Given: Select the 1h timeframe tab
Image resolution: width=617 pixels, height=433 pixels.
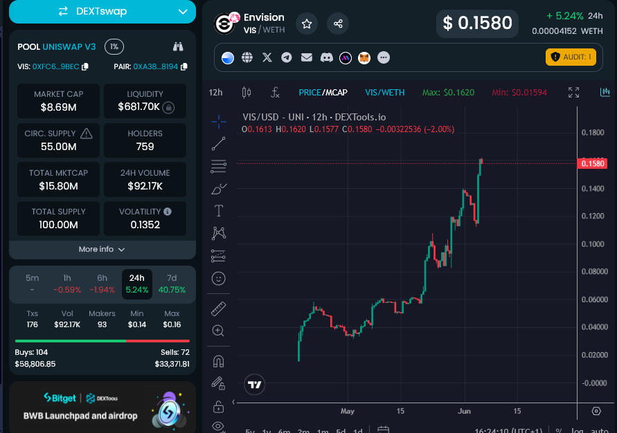Looking at the screenshot, I should pos(67,284).
